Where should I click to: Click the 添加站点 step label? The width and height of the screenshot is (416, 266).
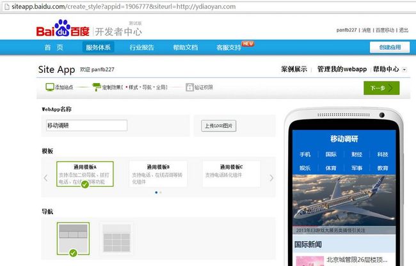pyautogui.click(x=64, y=87)
